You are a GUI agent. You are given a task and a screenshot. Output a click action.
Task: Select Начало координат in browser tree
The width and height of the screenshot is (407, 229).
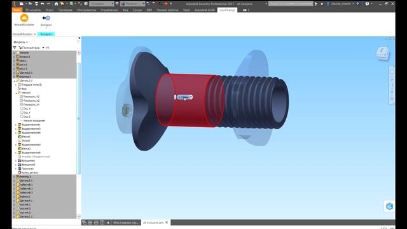coord(32,120)
